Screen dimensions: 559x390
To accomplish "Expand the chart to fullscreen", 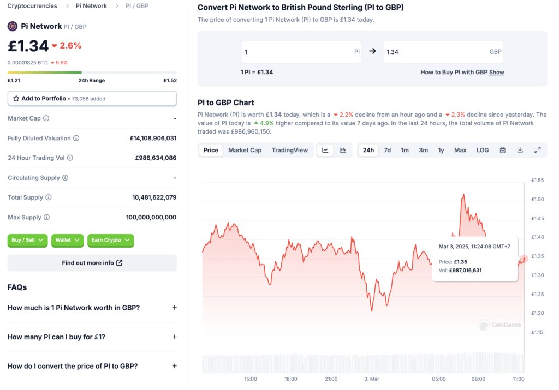I will [x=538, y=151].
